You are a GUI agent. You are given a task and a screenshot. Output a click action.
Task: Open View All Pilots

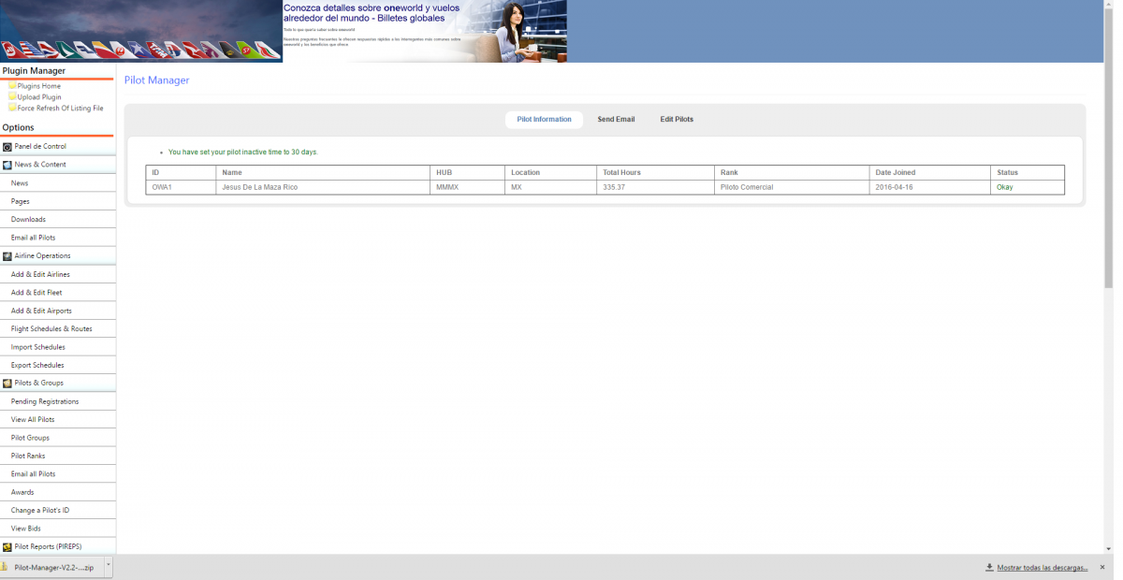click(58, 419)
